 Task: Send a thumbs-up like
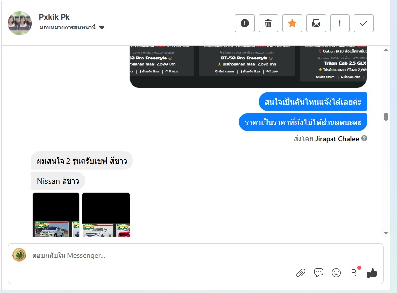[x=372, y=273]
